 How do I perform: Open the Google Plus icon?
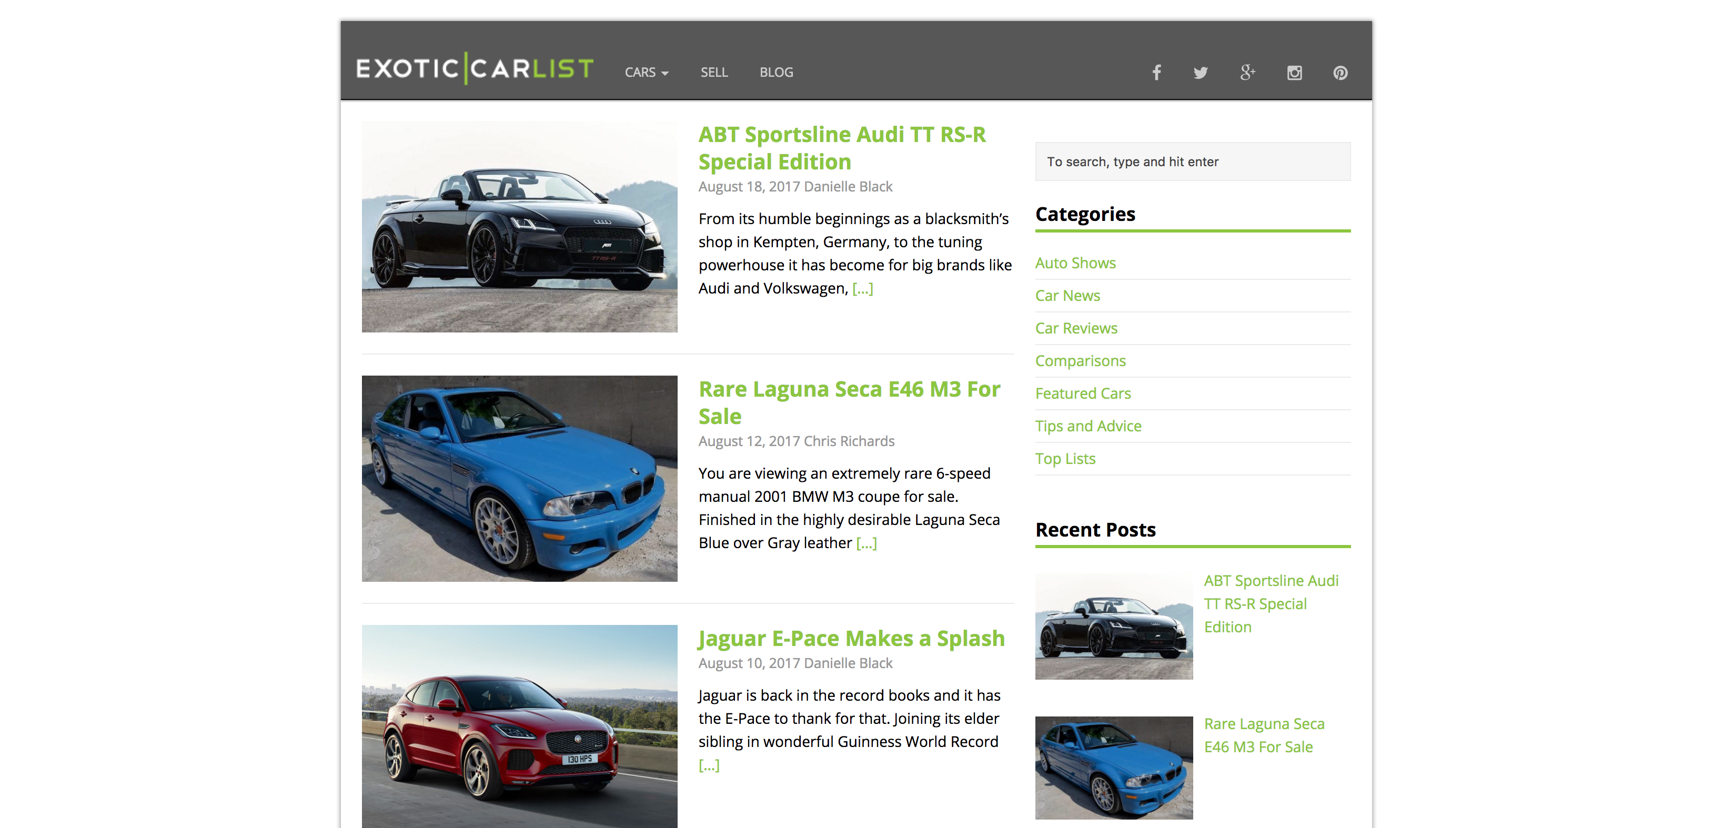coord(1247,73)
